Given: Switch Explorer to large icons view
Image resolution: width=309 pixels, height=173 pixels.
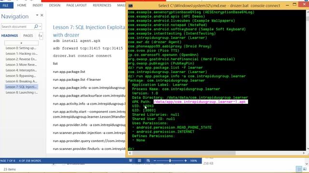Looking at the screenshot, I should click(x=305, y=169).
